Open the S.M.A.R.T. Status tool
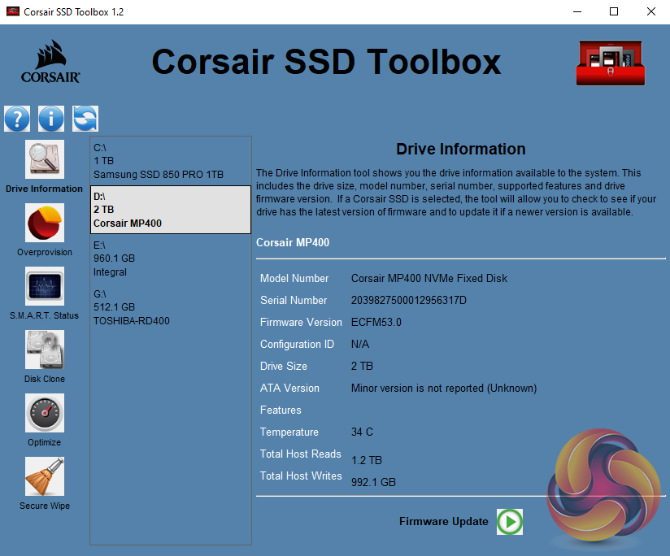The width and height of the screenshot is (670, 556). pyautogui.click(x=44, y=287)
